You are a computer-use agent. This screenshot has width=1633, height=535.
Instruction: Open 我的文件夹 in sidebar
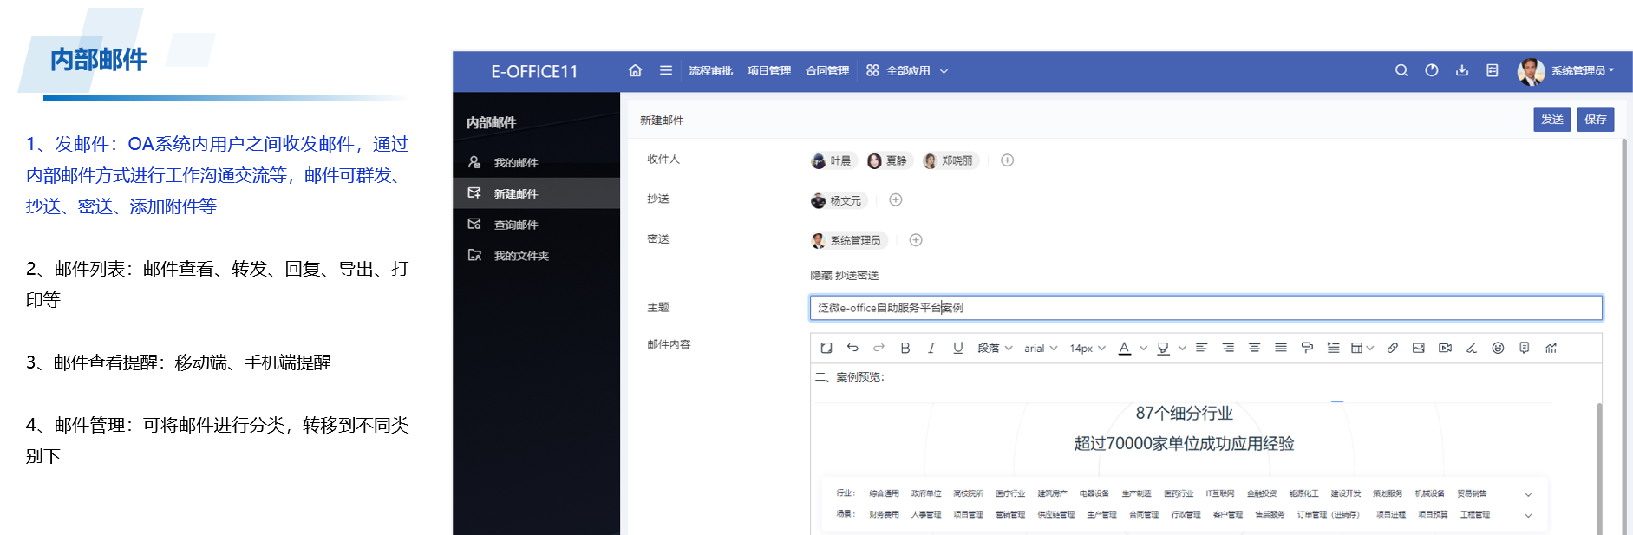[x=536, y=256]
